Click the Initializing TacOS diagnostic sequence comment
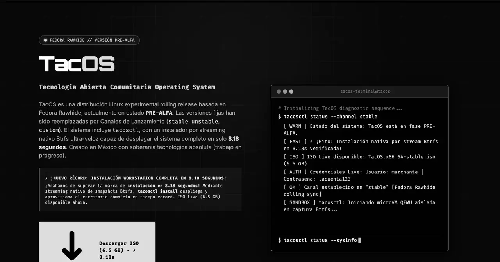This screenshot has width=500, height=262. coord(340,108)
